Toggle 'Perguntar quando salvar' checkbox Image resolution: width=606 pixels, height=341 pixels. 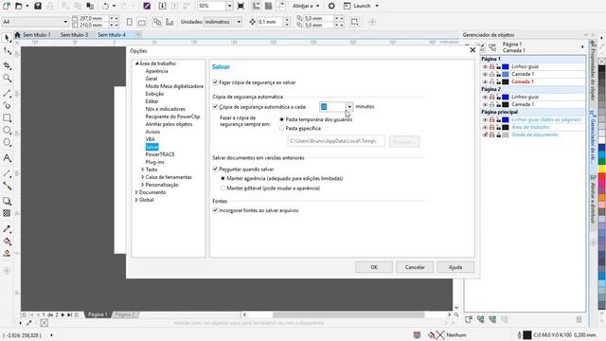(x=215, y=169)
